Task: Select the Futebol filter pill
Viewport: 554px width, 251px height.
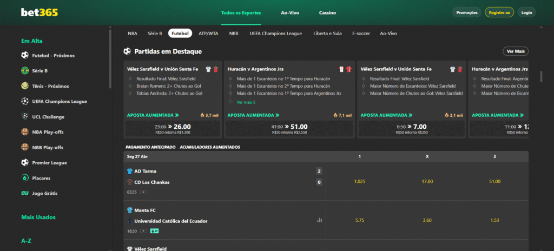Action: 180,34
